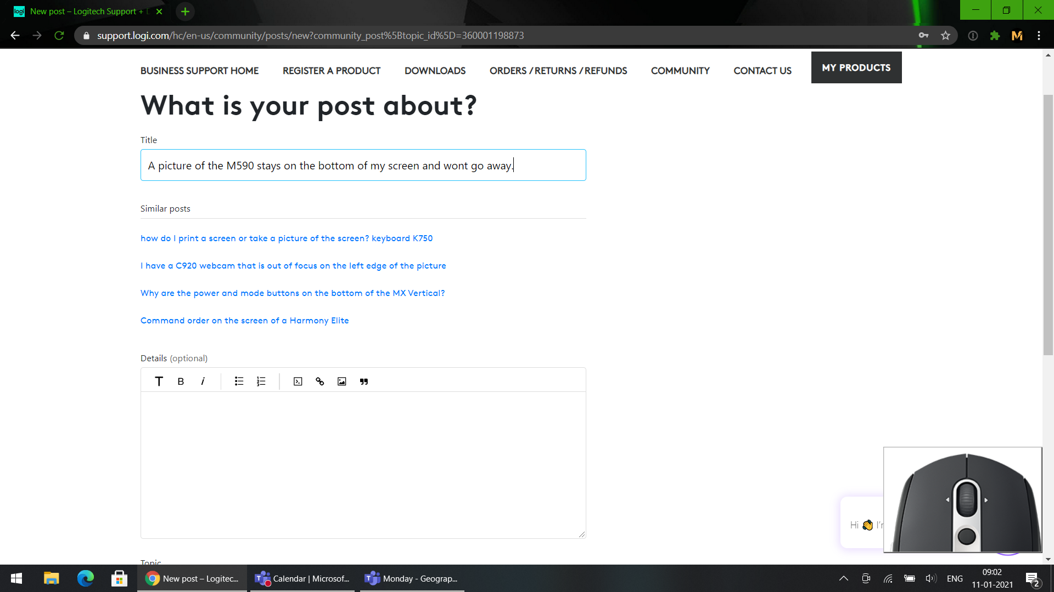Click the browser address bar URL
Image resolution: width=1054 pixels, height=592 pixels.
click(x=311, y=36)
